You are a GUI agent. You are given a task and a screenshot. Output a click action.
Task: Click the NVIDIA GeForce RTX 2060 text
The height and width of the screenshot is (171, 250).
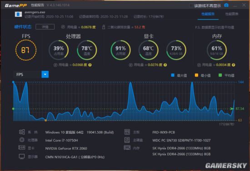click(x=66, y=148)
